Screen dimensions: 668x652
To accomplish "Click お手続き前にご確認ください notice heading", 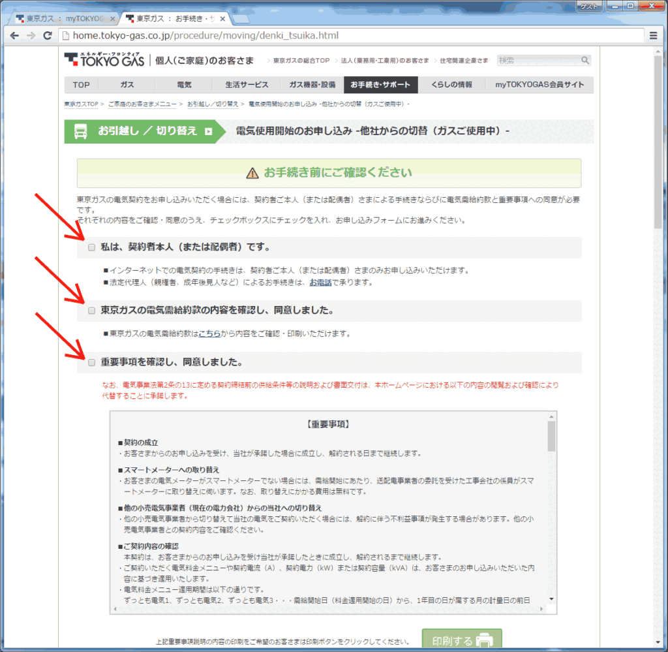I will pyautogui.click(x=338, y=172).
